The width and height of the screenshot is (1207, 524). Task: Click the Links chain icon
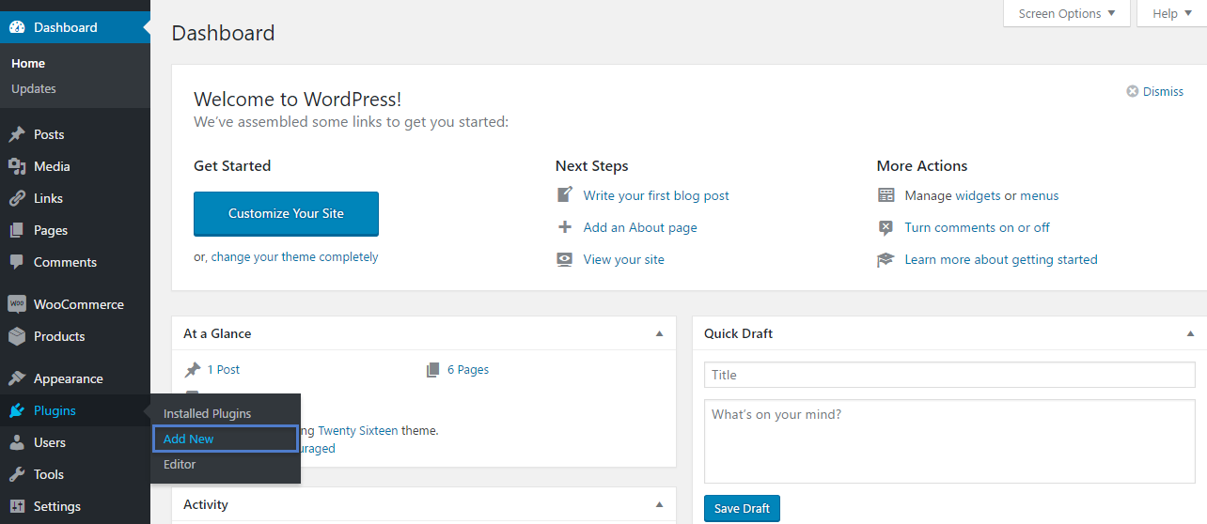[x=17, y=198]
